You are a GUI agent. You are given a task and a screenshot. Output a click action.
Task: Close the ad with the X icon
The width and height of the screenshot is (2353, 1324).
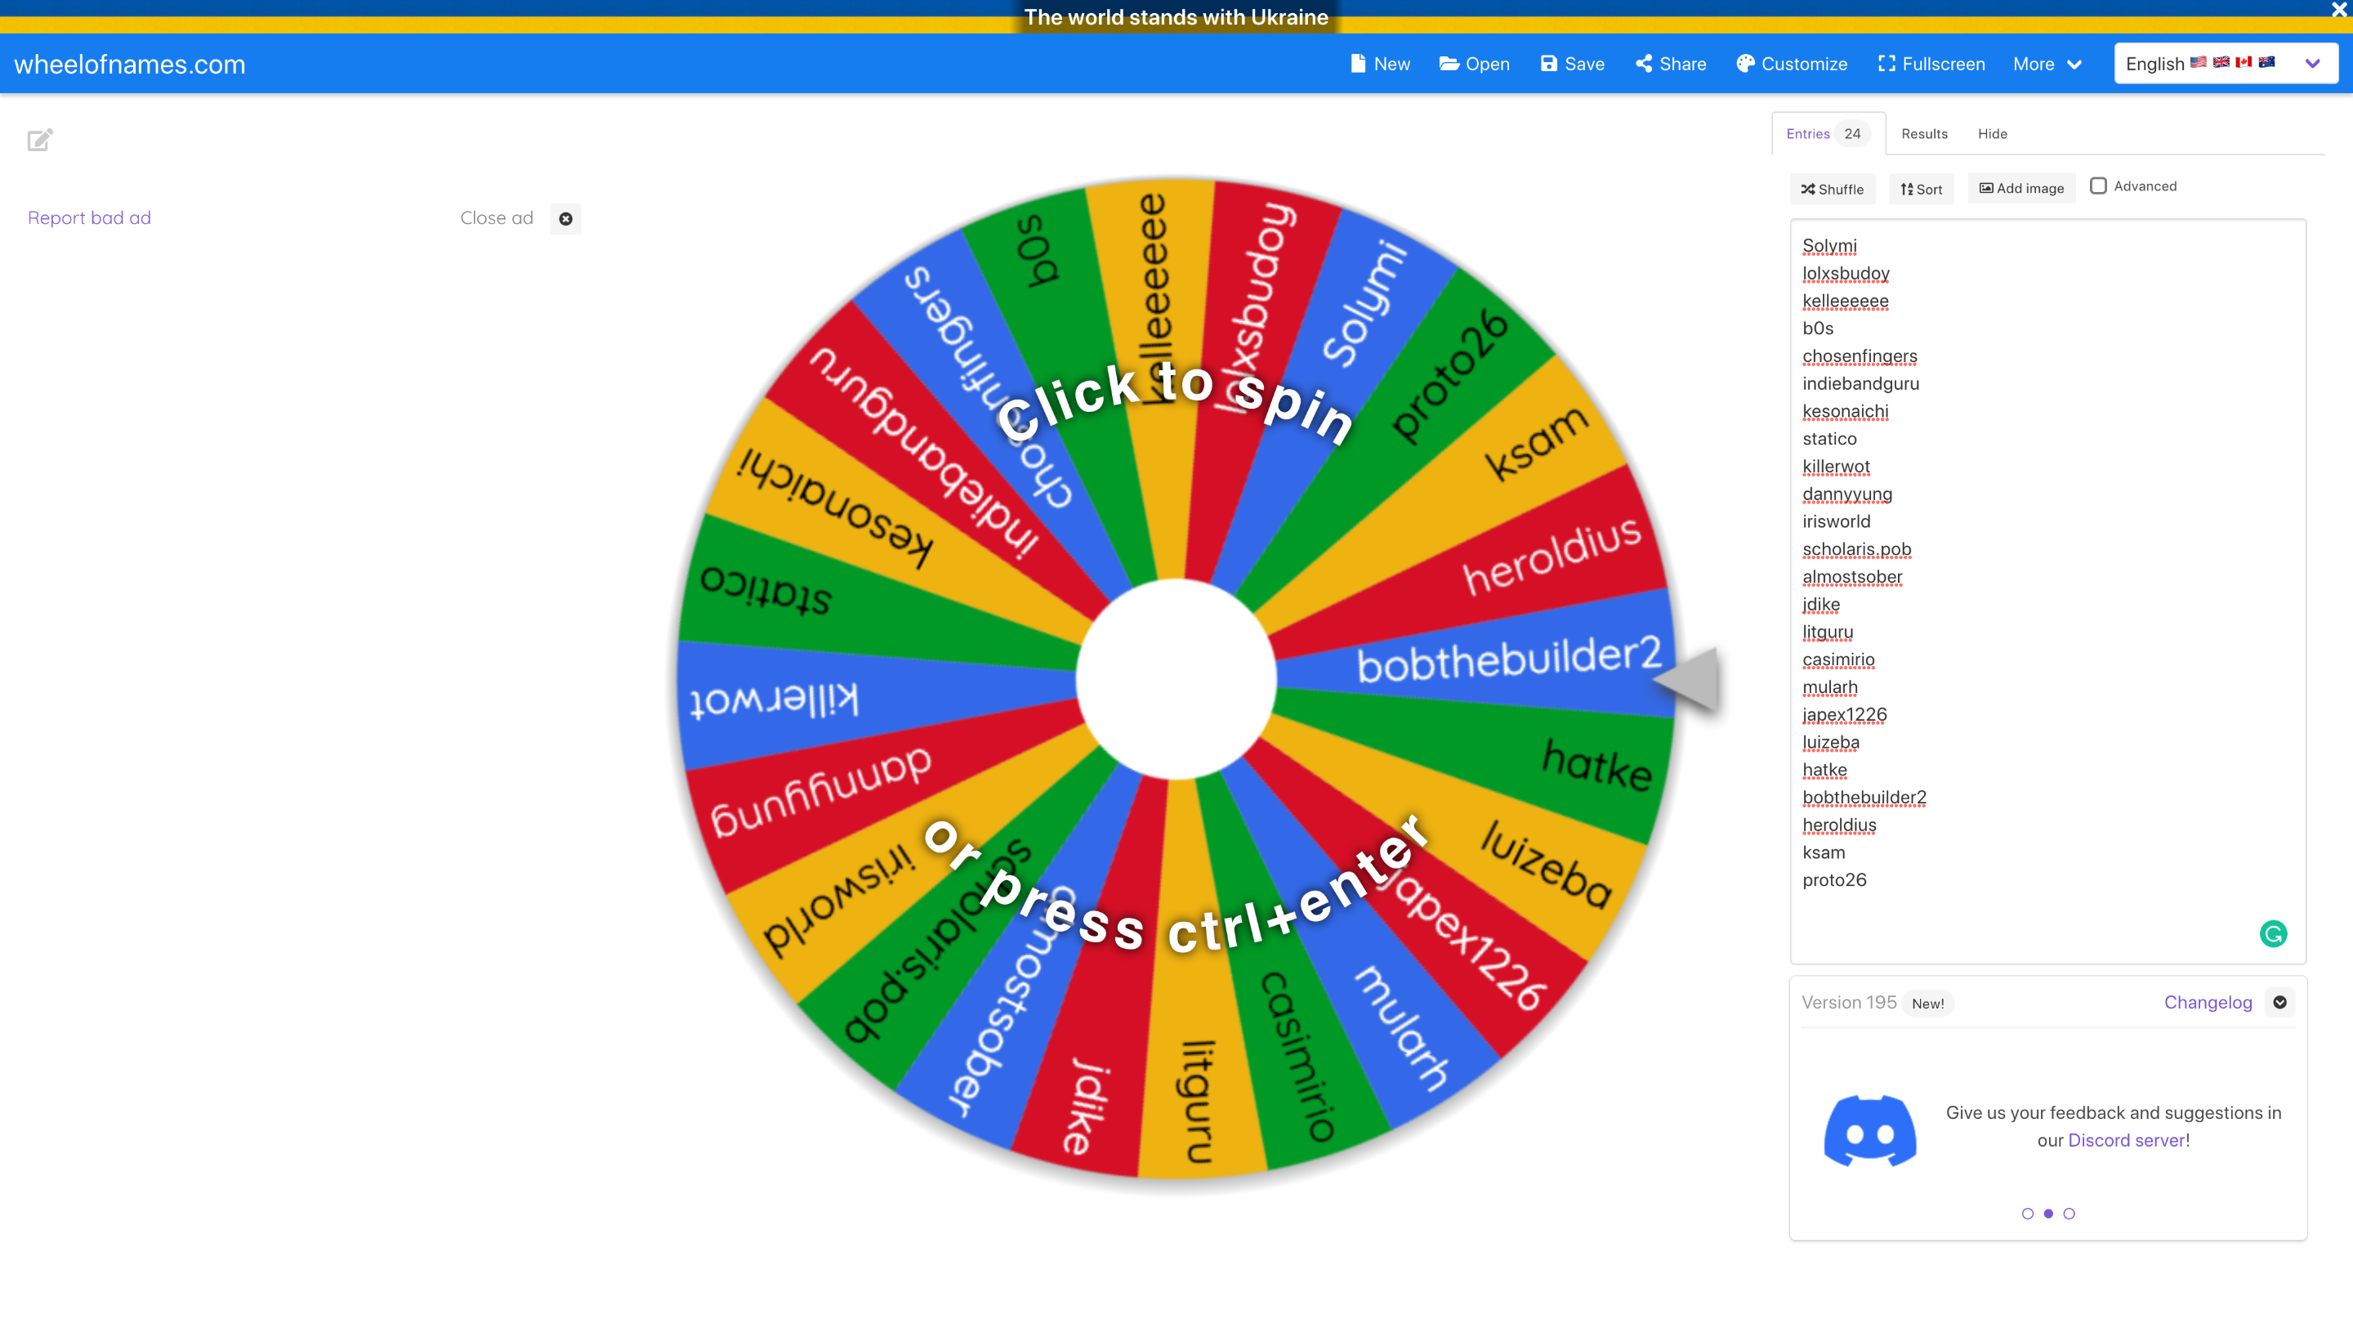point(565,218)
